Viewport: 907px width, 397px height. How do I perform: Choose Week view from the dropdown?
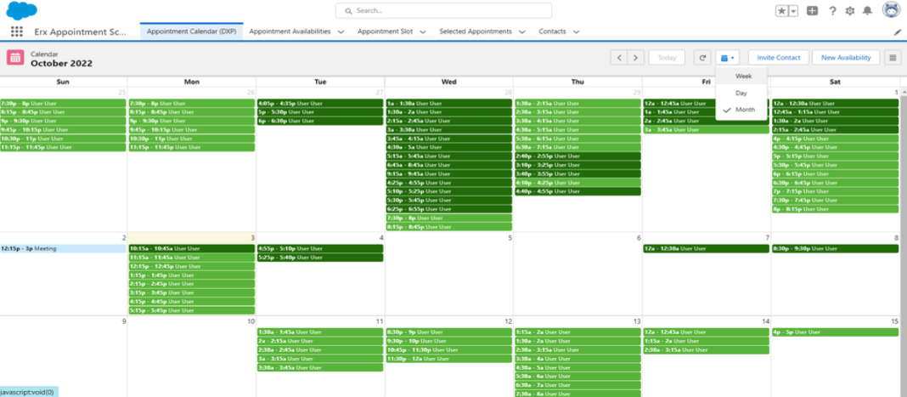pos(743,77)
